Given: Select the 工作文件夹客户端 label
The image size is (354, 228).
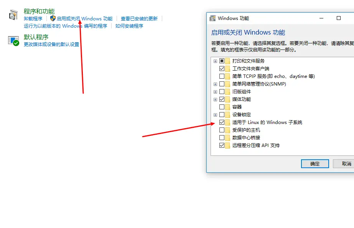Looking at the screenshot, I should (250, 69).
